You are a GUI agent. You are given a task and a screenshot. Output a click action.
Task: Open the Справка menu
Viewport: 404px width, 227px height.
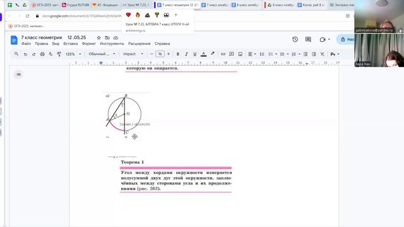tap(162, 44)
